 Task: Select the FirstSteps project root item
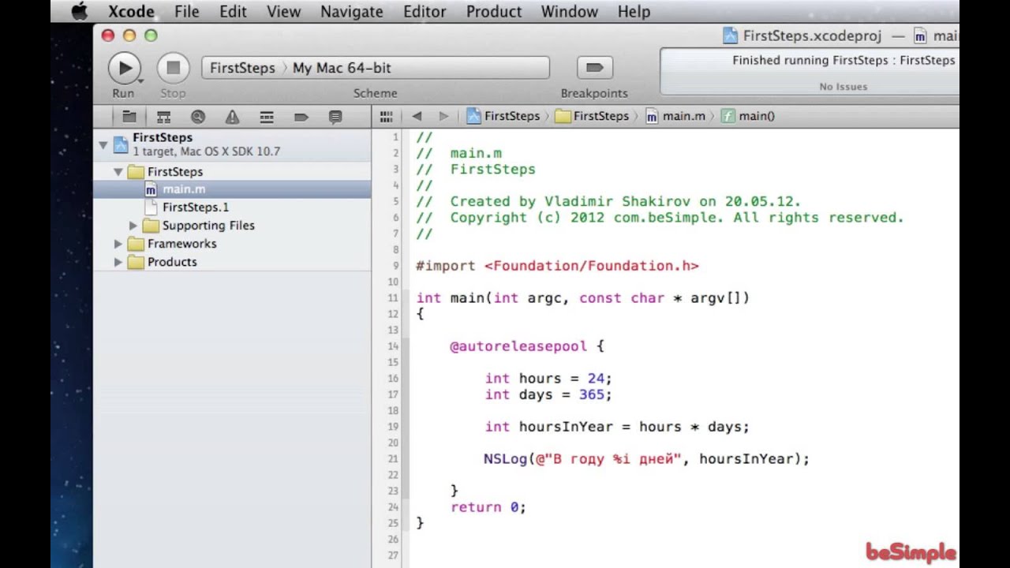(x=232, y=144)
